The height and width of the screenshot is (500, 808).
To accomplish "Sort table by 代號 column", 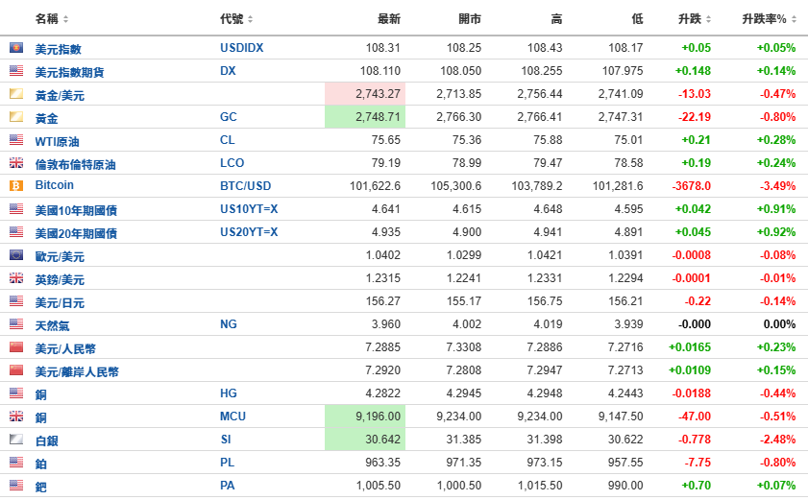I will tap(236, 19).
